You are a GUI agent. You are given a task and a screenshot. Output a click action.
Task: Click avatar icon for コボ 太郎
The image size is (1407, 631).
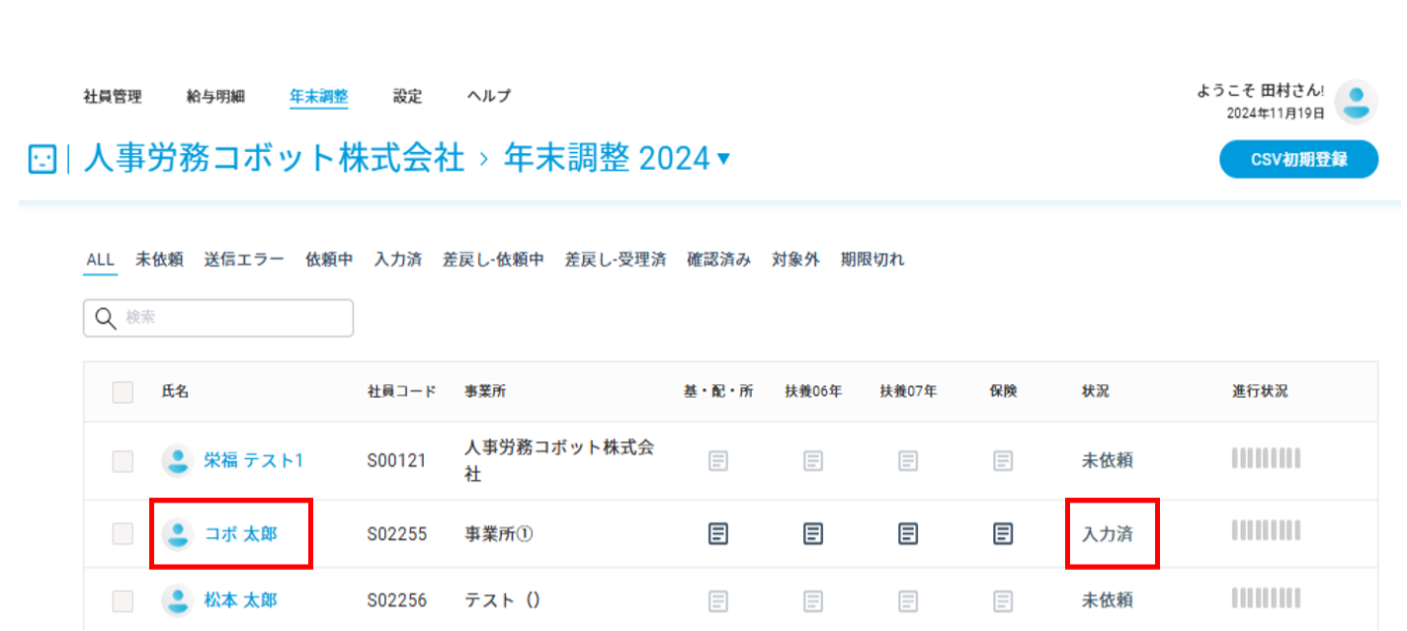(x=178, y=534)
